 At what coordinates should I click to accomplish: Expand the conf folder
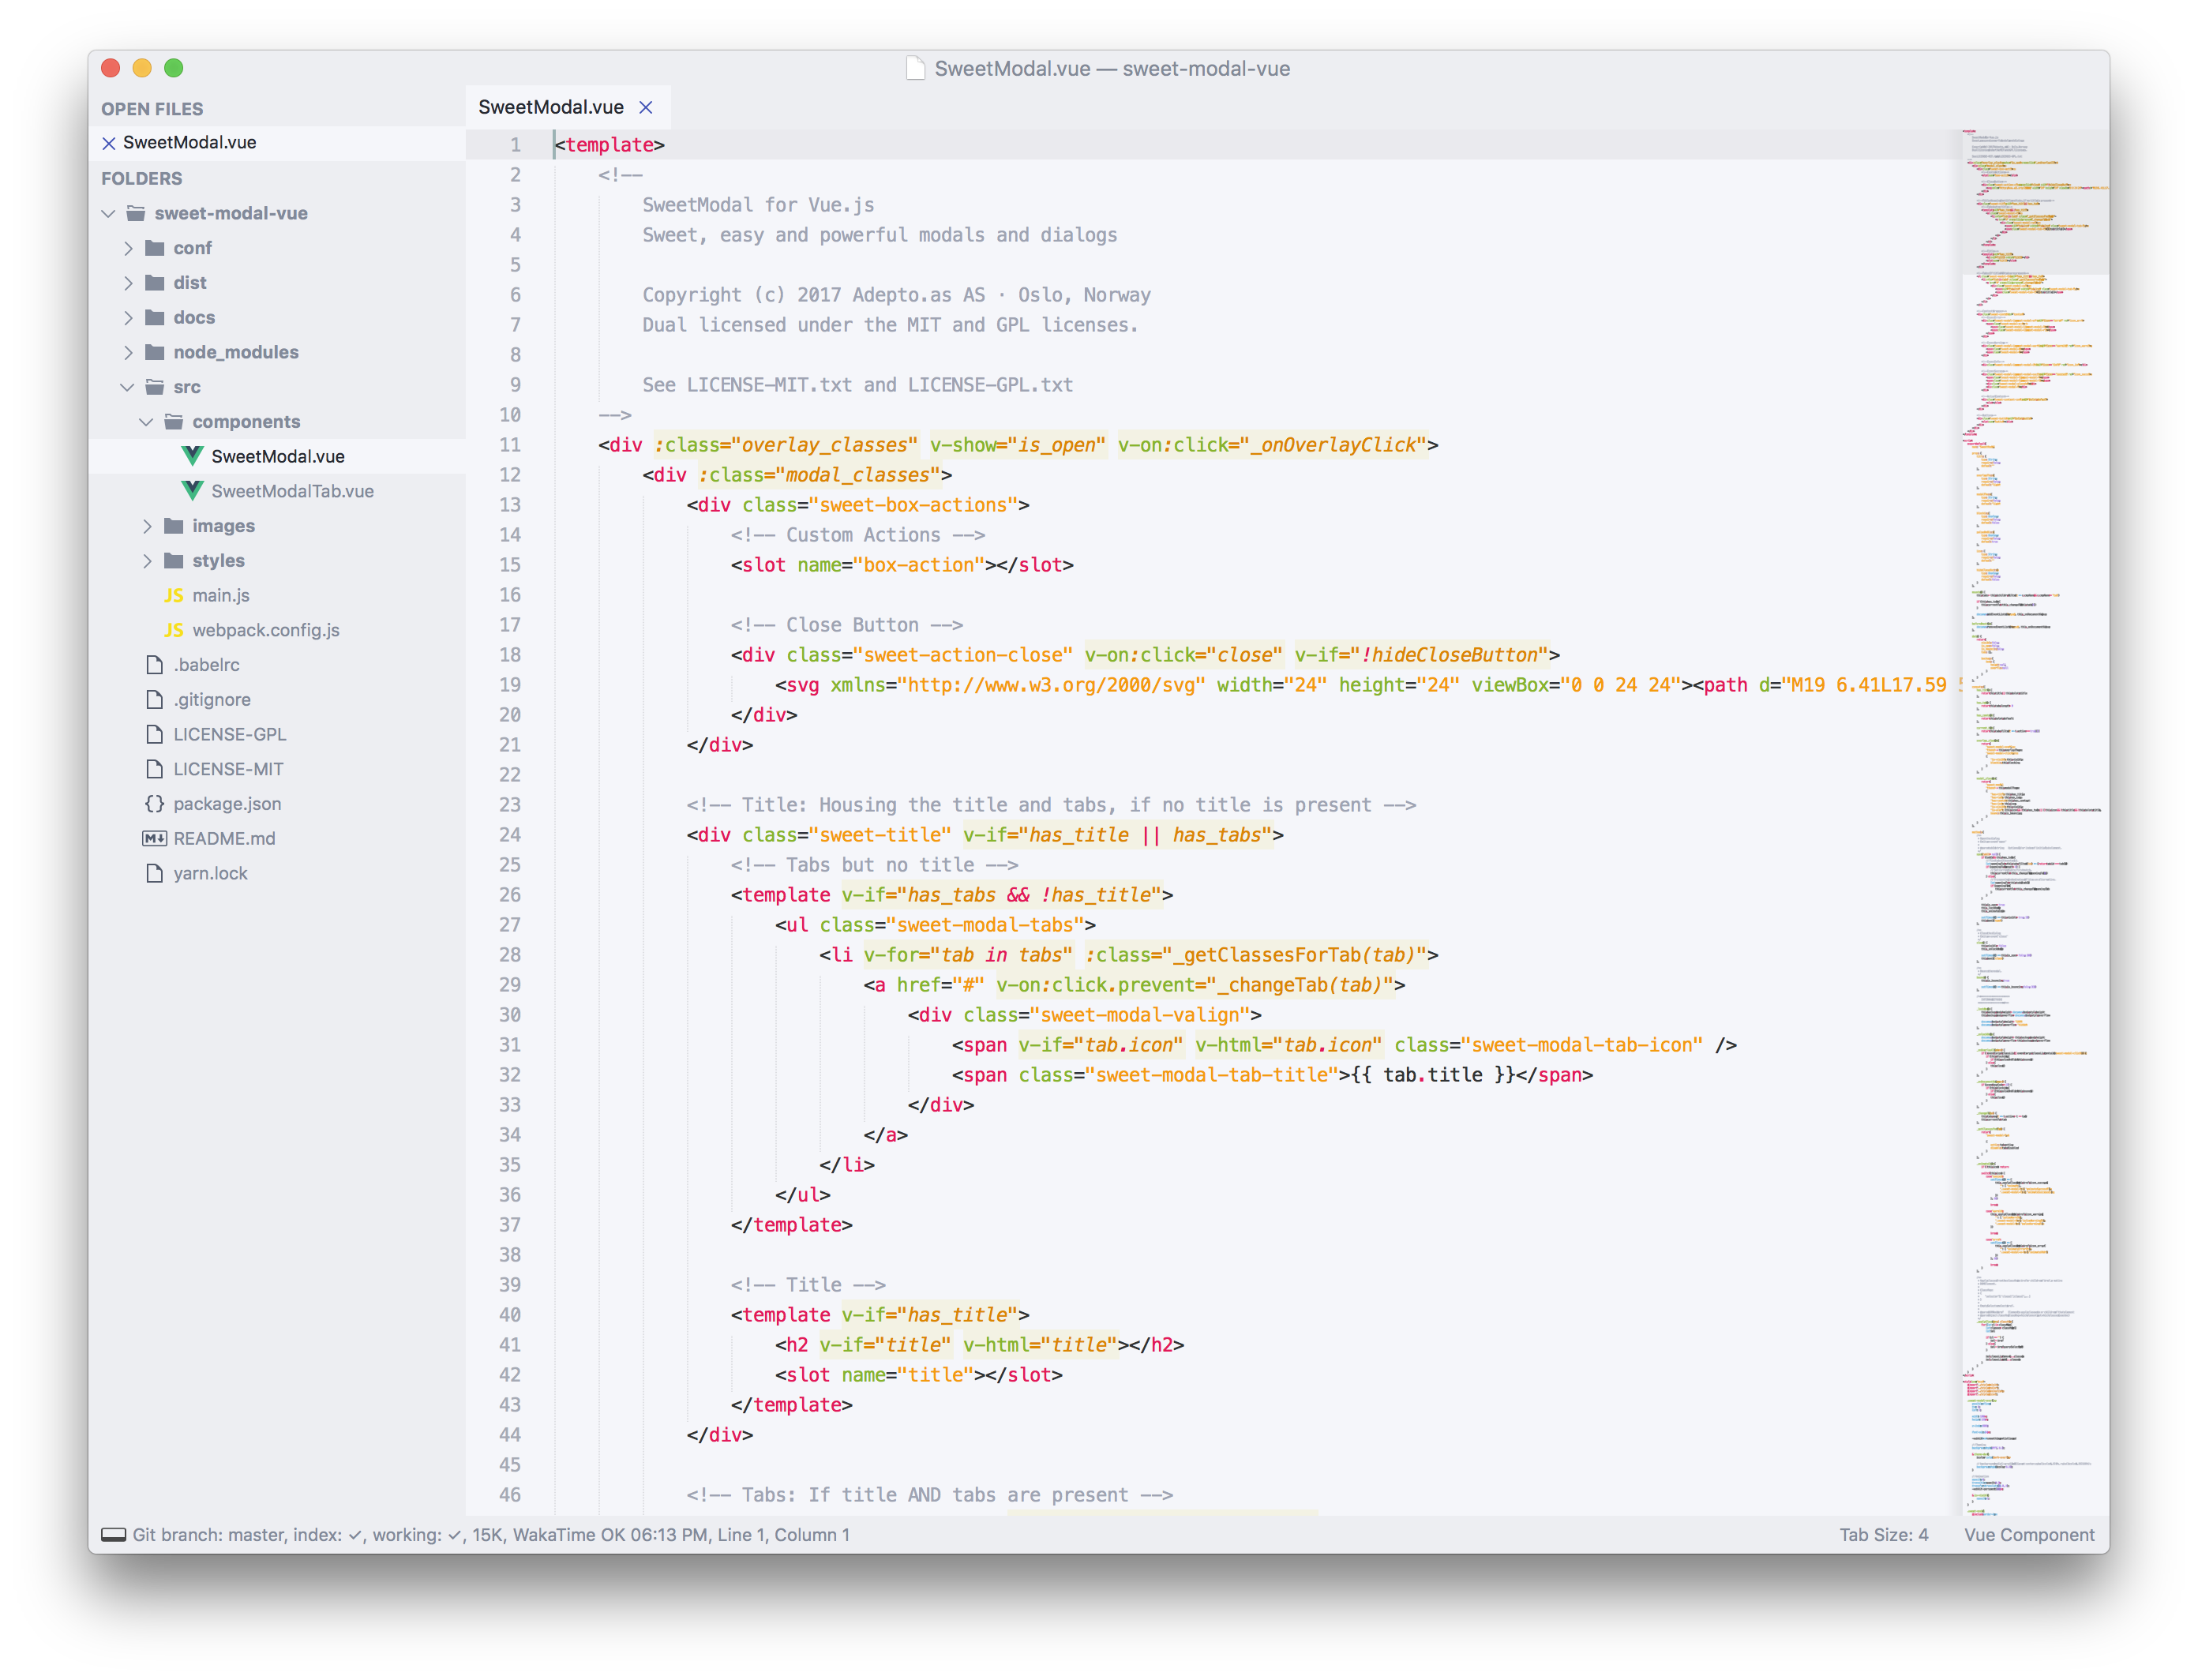[128, 248]
